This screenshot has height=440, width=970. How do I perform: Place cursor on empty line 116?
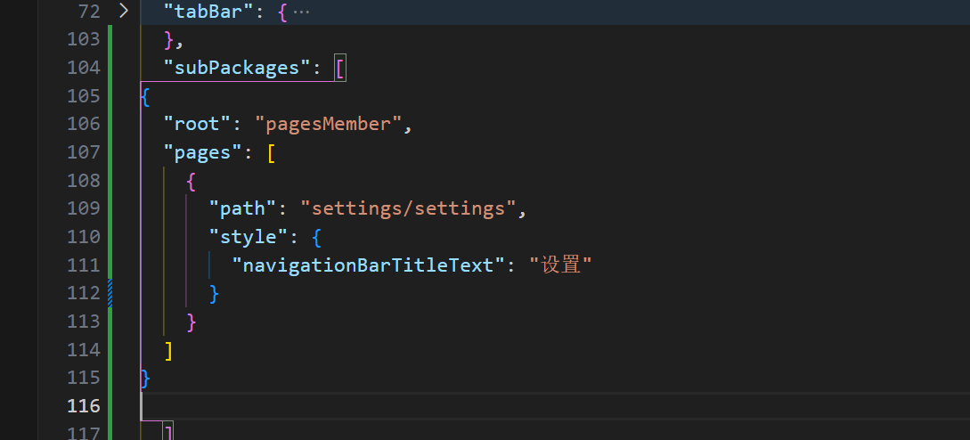click(x=555, y=406)
